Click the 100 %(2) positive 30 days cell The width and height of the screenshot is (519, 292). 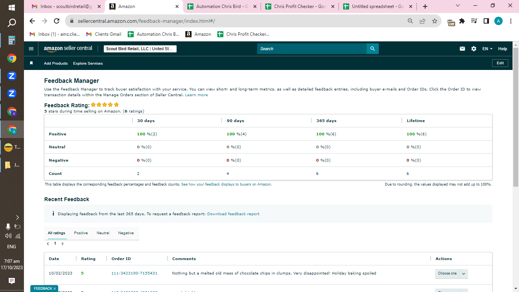(147, 134)
